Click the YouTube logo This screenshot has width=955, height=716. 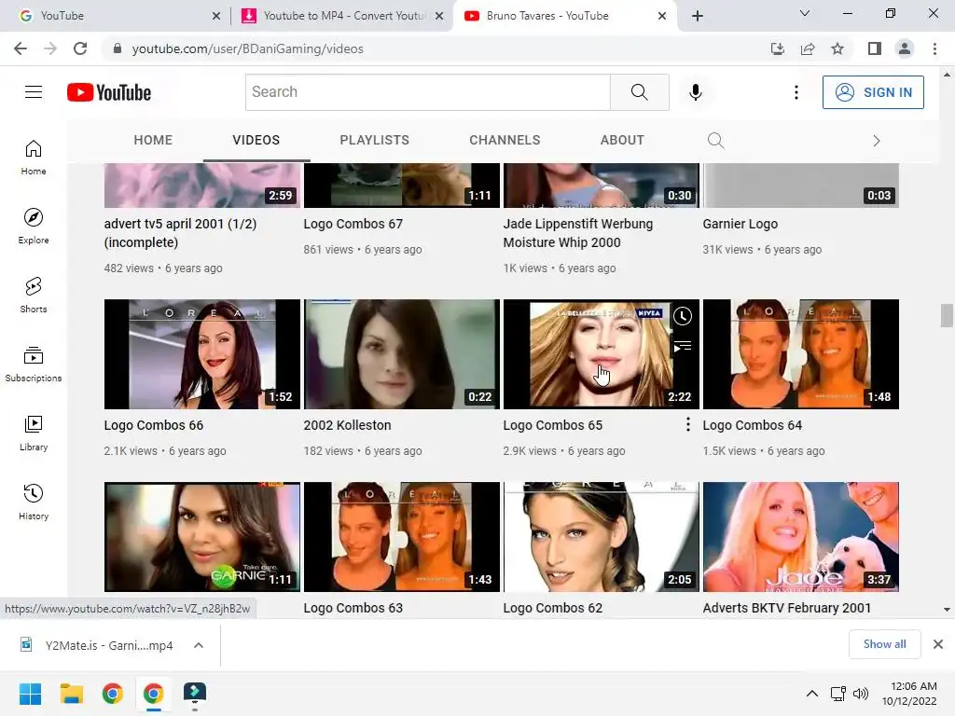click(109, 92)
